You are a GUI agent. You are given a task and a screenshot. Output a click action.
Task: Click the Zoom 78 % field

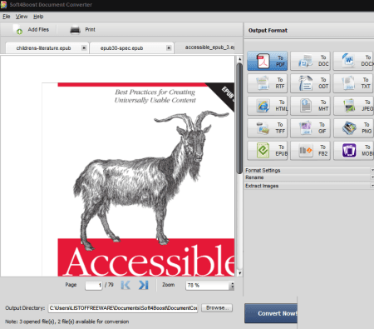pos(208,285)
